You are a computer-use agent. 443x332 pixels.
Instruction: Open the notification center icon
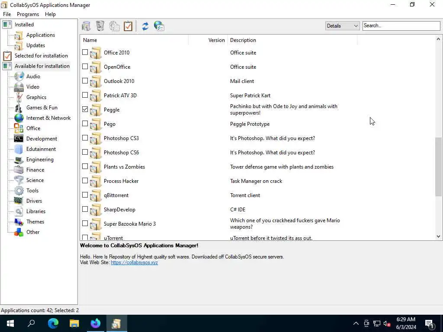tap(430, 323)
